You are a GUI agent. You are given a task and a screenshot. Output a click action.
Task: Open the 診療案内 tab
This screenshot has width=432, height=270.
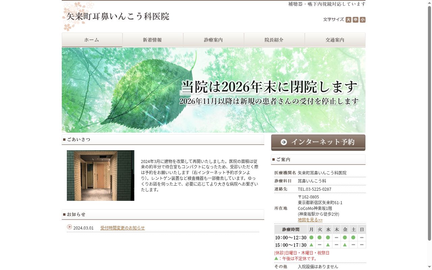(214, 40)
